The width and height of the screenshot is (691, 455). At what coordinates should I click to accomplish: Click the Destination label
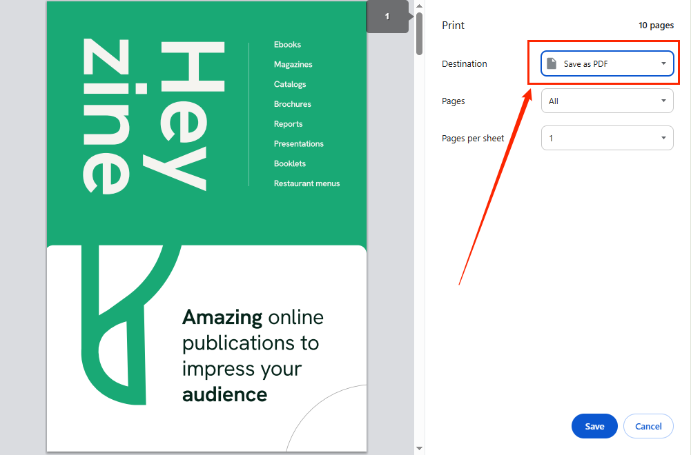tap(465, 64)
